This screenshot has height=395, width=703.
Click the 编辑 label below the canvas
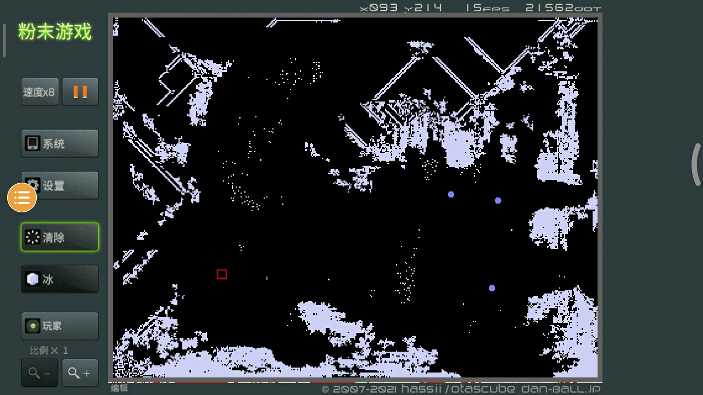click(x=119, y=388)
